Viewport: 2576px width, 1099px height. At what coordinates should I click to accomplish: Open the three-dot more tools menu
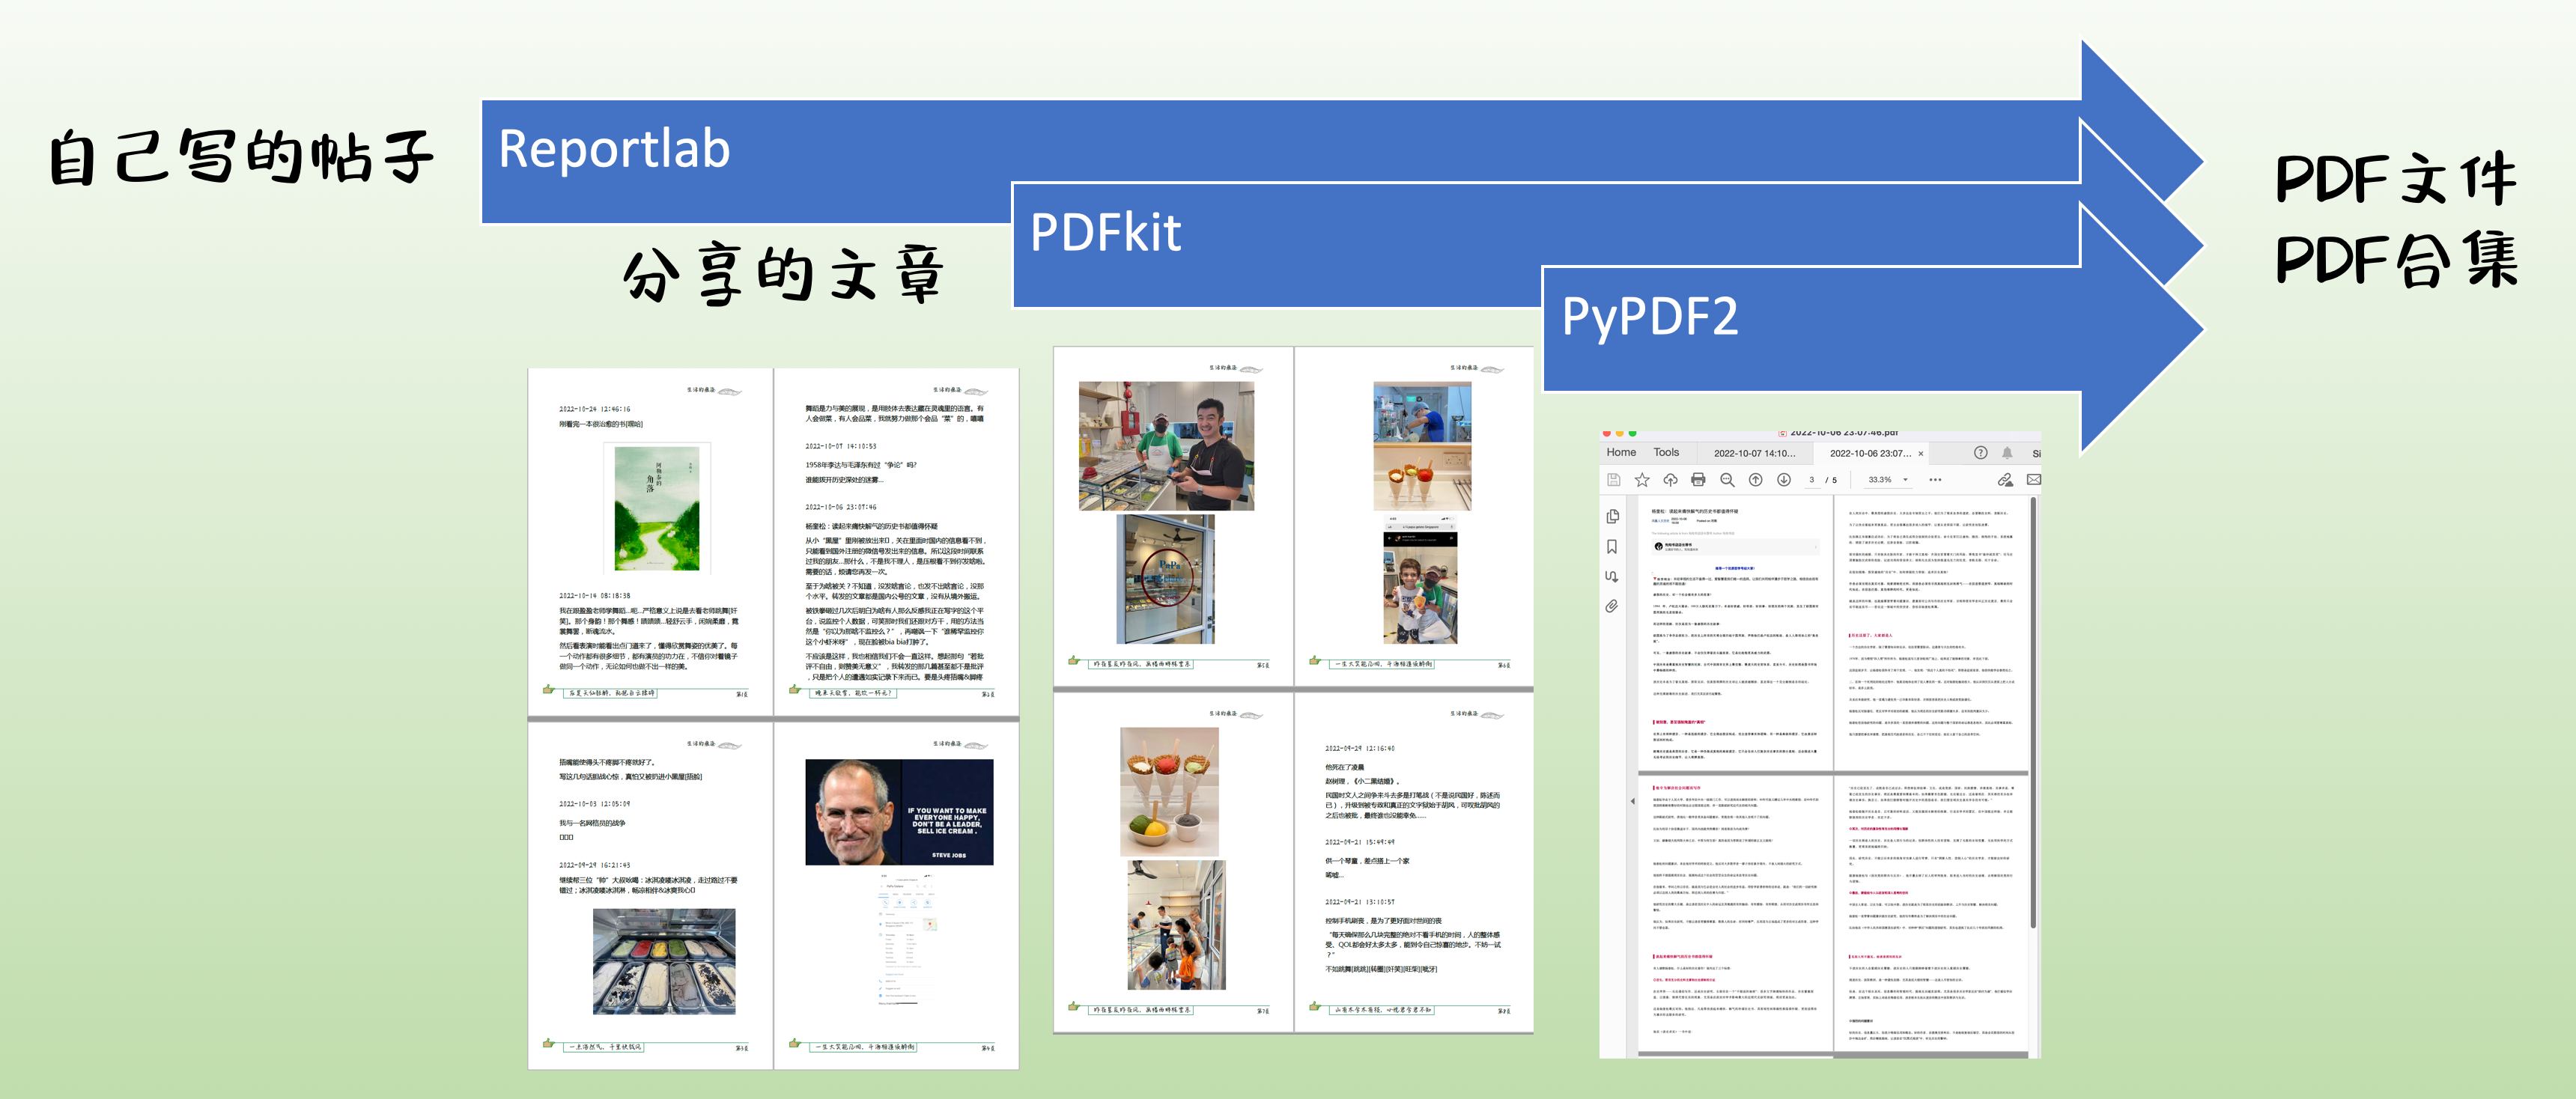coord(1935,480)
